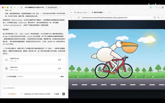Open the chat history icon in title bar
This screenshot has height=103, width=165.
click(x=21, y=7)
